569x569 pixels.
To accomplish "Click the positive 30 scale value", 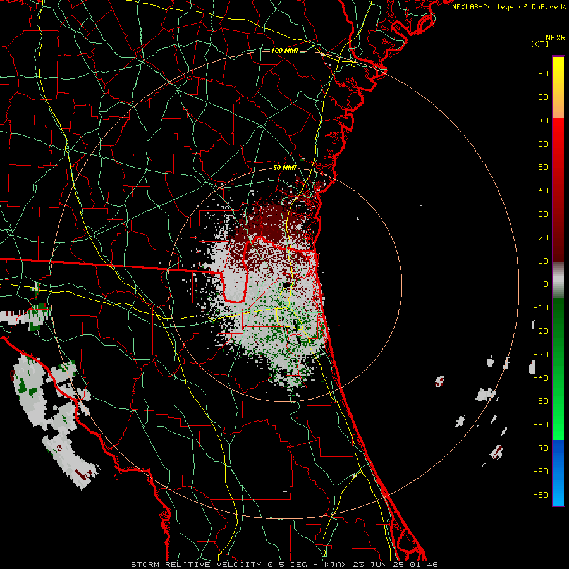I will click(543, 214).
